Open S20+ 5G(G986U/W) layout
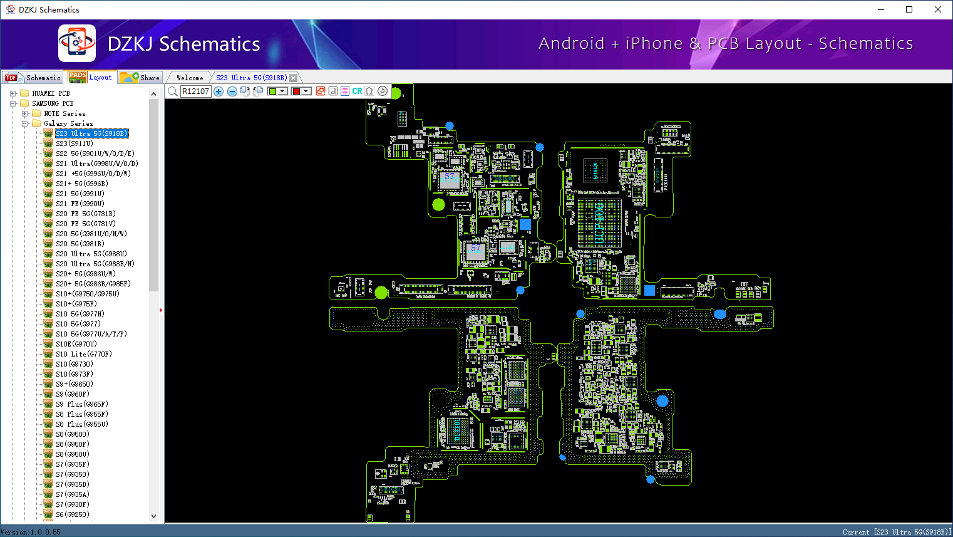This screenshot has height=537, width=953. (86, 274)
